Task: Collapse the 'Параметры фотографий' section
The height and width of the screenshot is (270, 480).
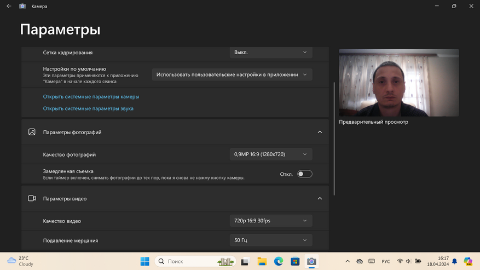Action: [320, 132]
